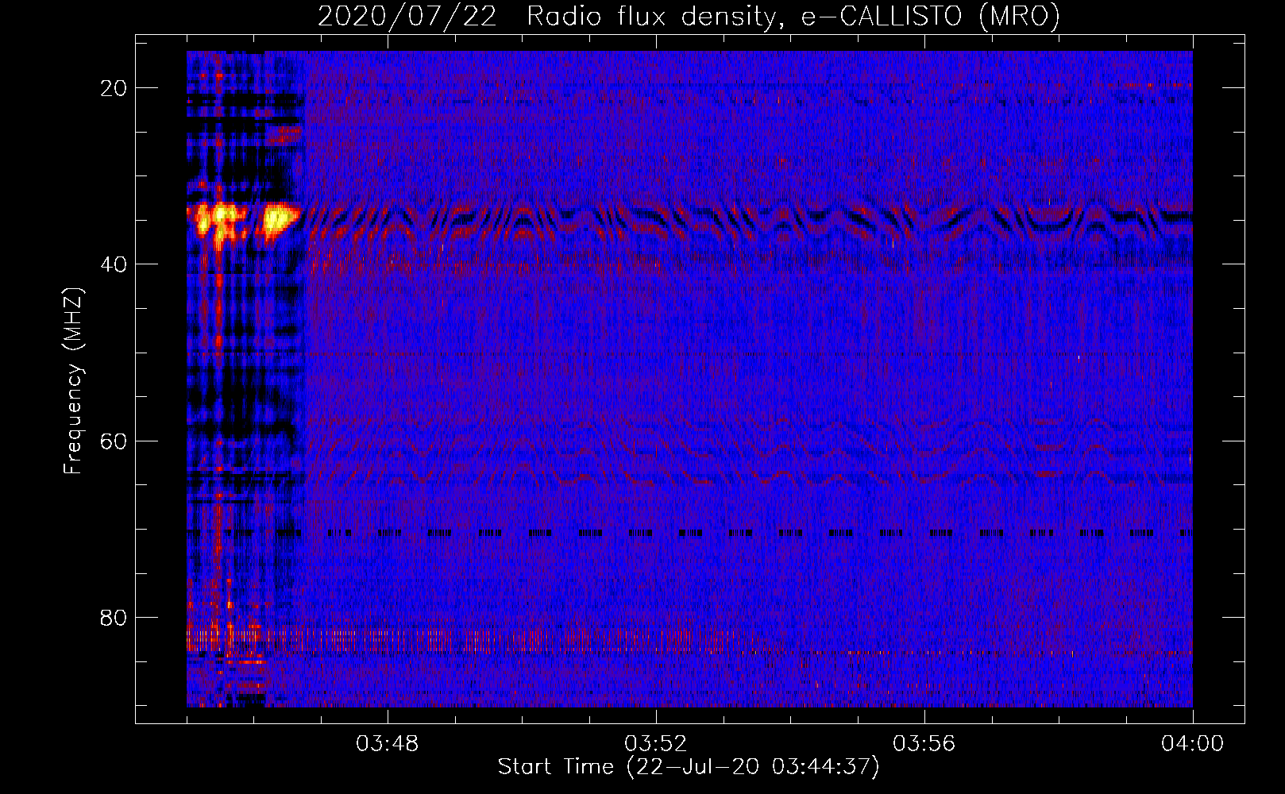
Task: Click the 03:56 time tick label
Action: 924,744
